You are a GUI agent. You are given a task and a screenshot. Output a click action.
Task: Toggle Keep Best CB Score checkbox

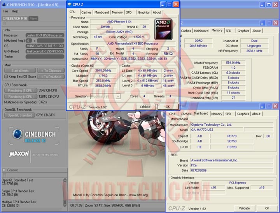coord(6,76)
